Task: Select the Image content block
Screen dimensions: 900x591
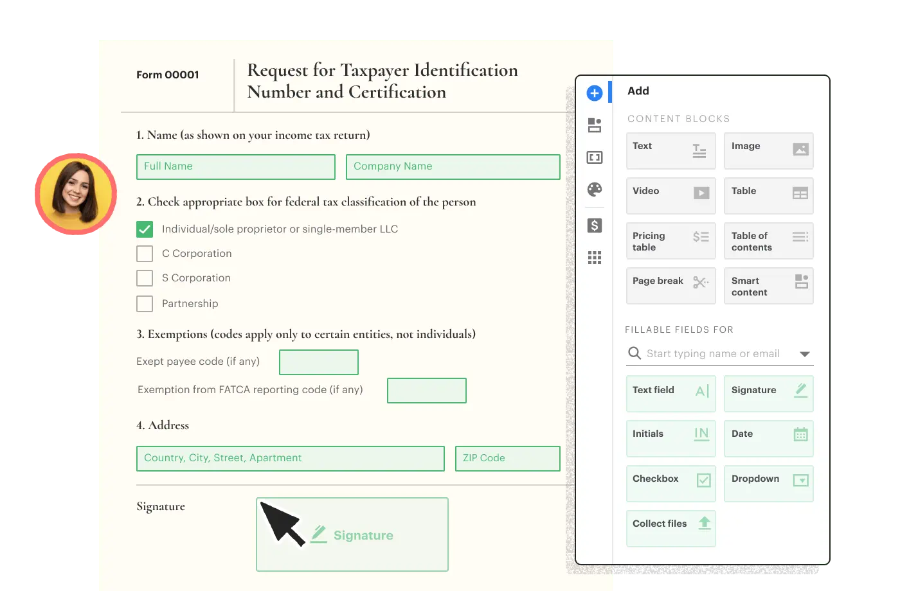Action: click(x=769, y=151)
